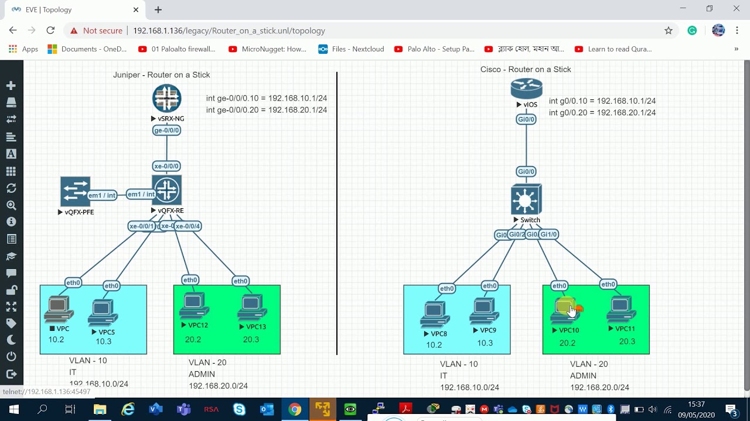This screenshot has width=750, height=421.
Task: Select the vIOS router node
Action: [526, 89]
